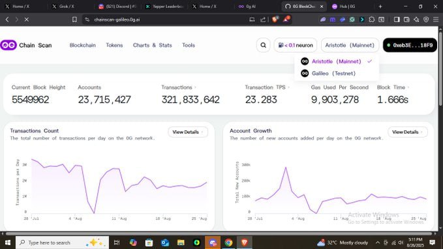Screen dimensions: 443x249
Task: Select checked Aristotle (Mainnet) option
Action: tap(336, 61)
